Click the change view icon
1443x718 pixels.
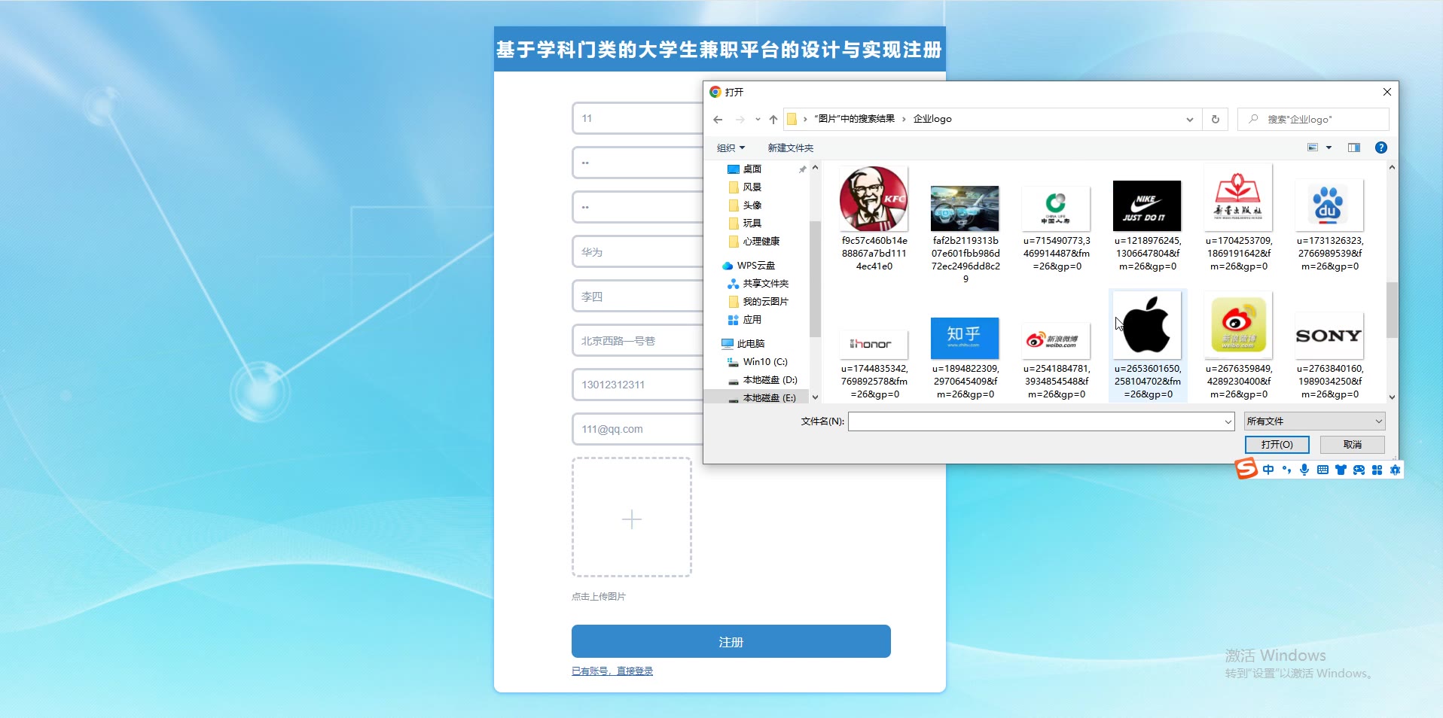click(1313, 148)
